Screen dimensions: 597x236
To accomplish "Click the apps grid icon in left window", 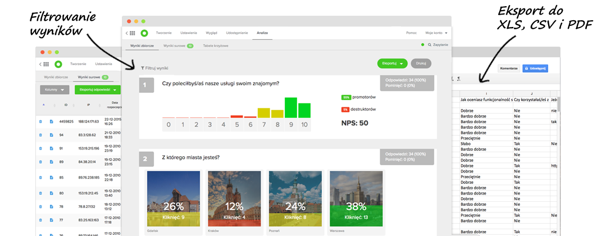I will [46, 64].
